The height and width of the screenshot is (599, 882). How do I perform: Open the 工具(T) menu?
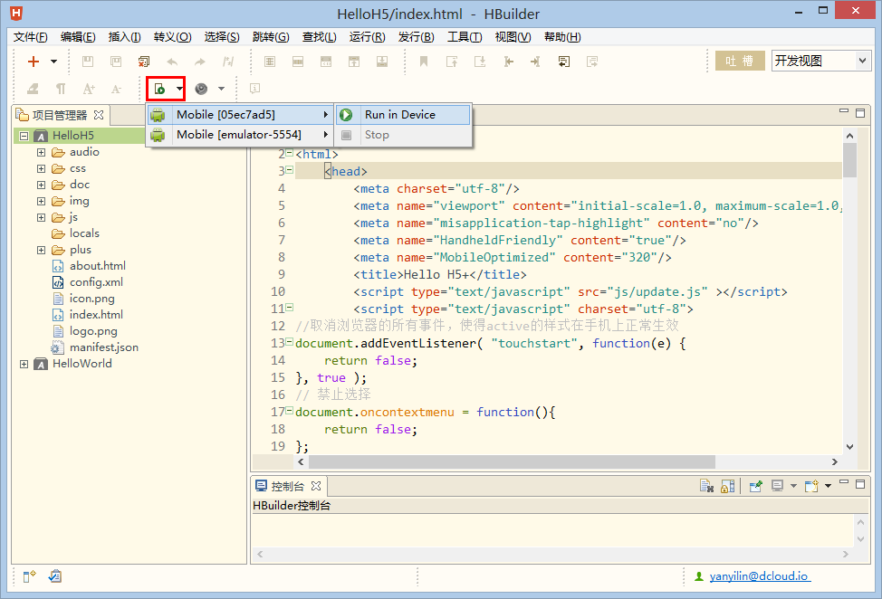click(x=464, y=37)
